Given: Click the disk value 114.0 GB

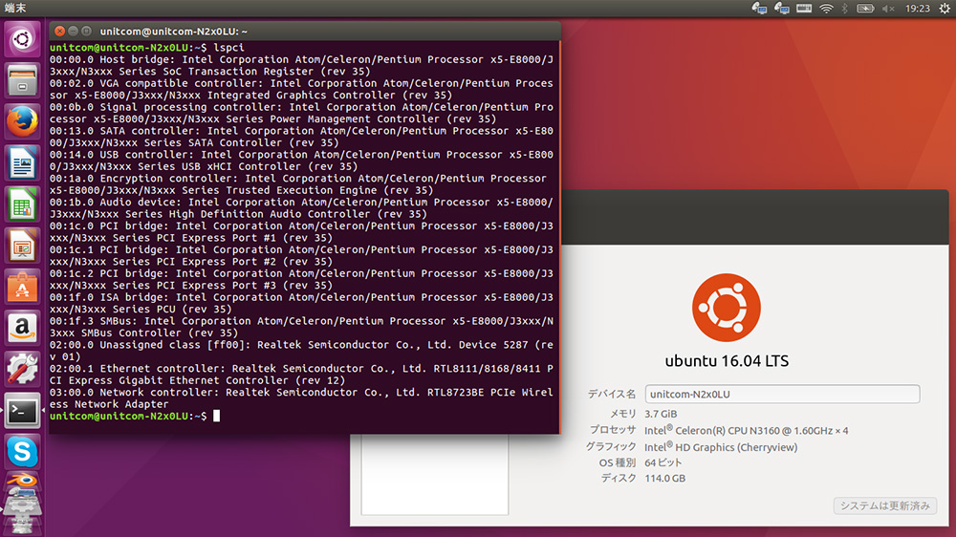Looking at the screenshot, I should point(665,479).
